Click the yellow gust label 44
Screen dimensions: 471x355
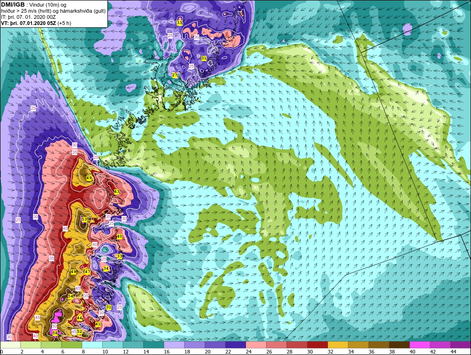click(79, 318)
